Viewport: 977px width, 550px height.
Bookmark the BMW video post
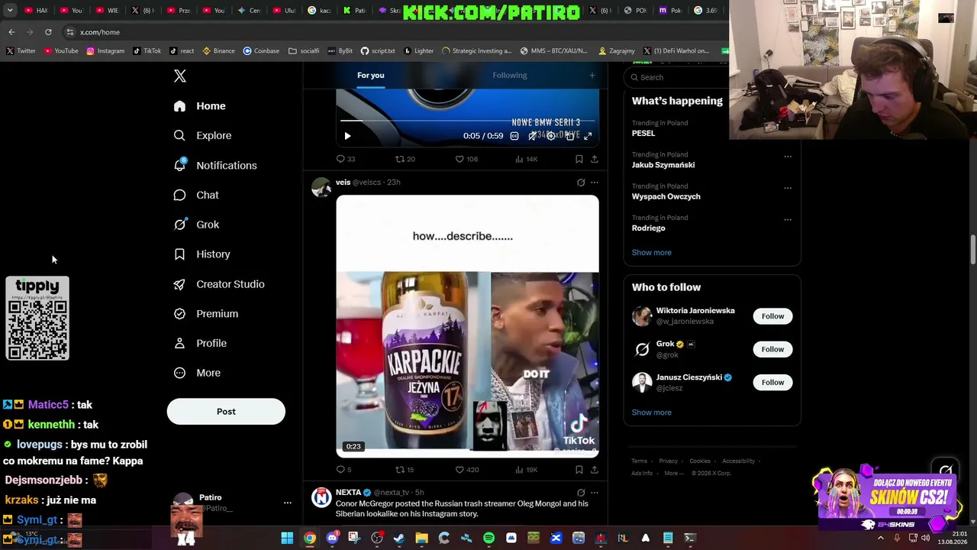(579, 159)
